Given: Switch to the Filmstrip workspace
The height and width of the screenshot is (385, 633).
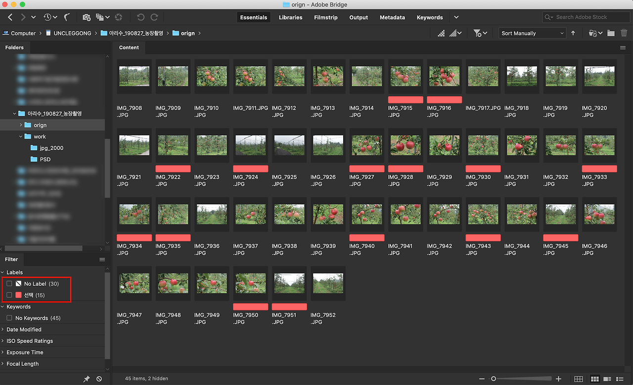Looking at the screenshot, I should tap(326, 17).
